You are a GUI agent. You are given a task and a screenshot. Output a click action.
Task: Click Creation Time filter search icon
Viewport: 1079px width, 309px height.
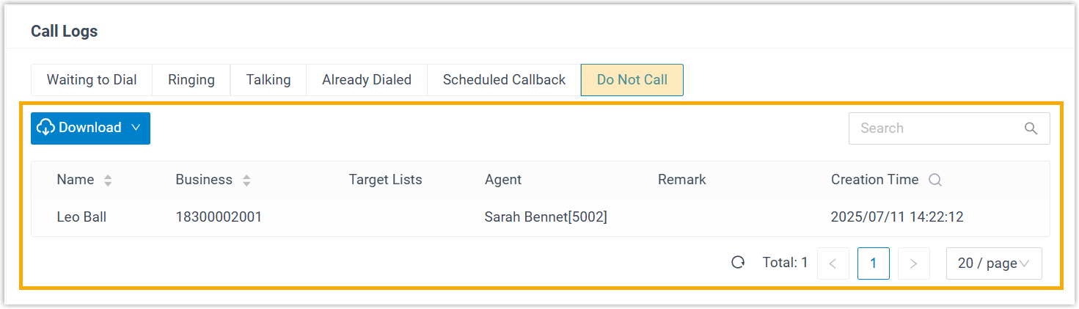(935, 180)
